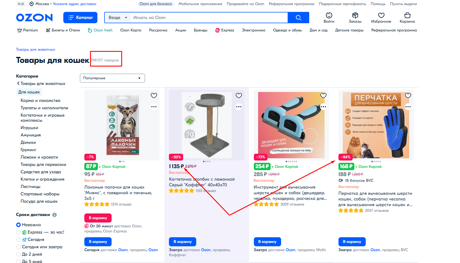Select Express — за час! delivery option

click(x=18, y=232)
